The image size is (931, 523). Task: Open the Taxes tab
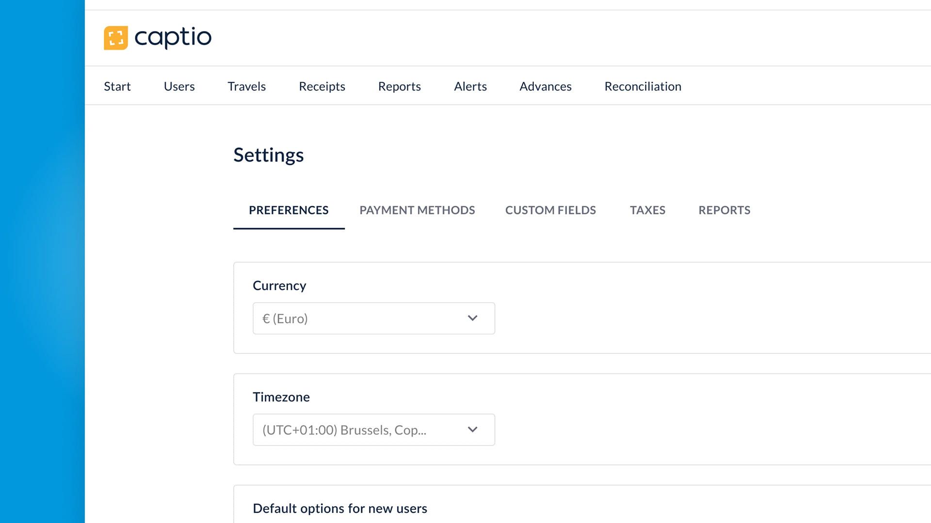click(648, 210)
